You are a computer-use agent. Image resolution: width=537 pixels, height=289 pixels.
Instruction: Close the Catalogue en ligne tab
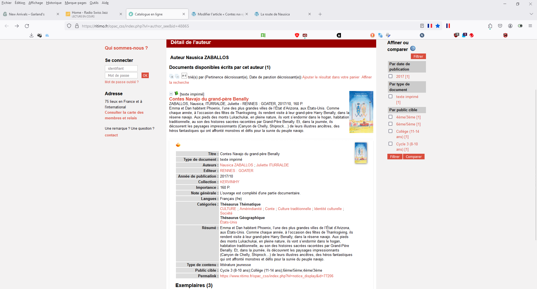click(x=184, y=14)
